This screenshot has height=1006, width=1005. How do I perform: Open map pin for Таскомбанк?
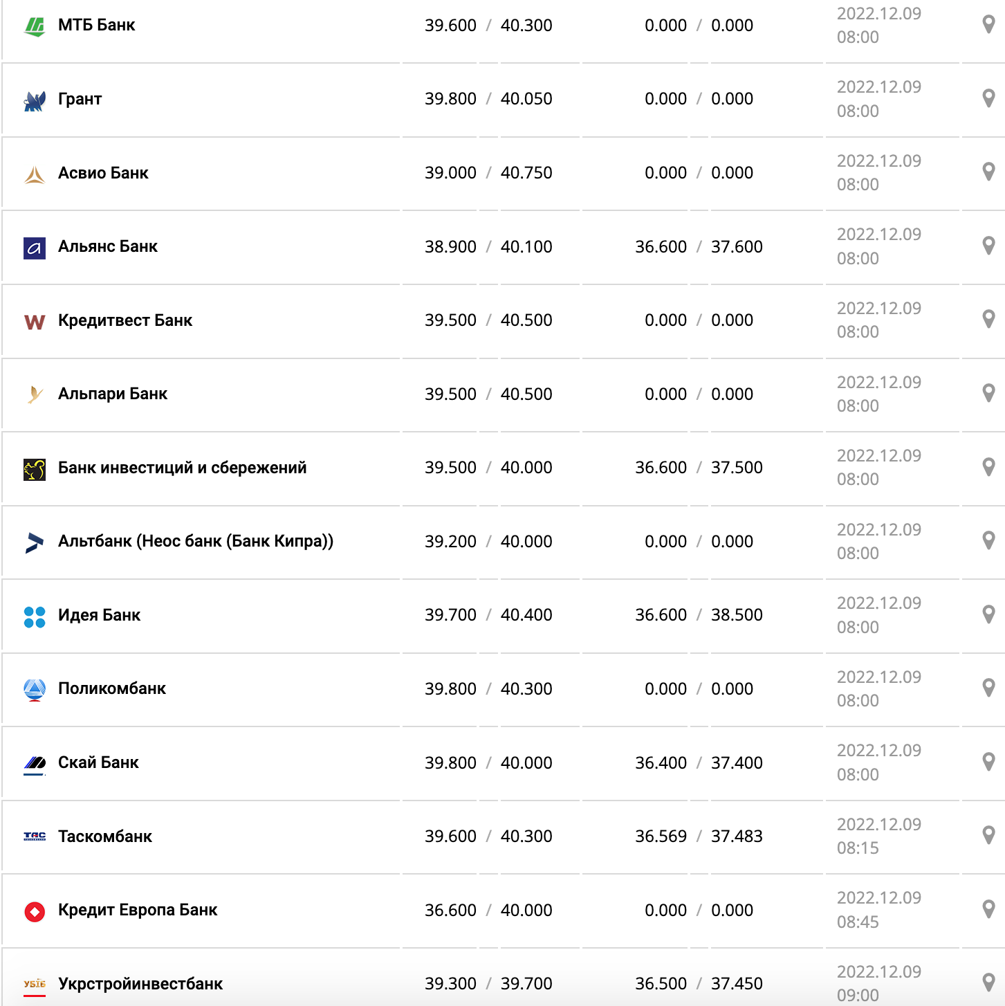pyautogui.click(x=988, y=835)
